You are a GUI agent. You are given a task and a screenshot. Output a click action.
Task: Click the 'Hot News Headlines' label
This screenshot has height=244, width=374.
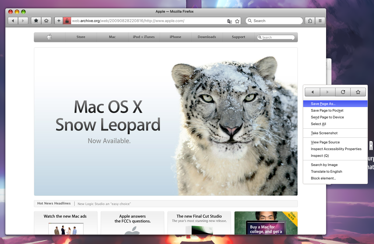(x=54, y=203)
